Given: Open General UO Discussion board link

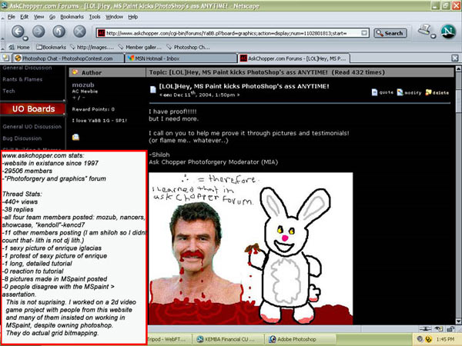Looking at the screenshot, I should click(32, 127).
